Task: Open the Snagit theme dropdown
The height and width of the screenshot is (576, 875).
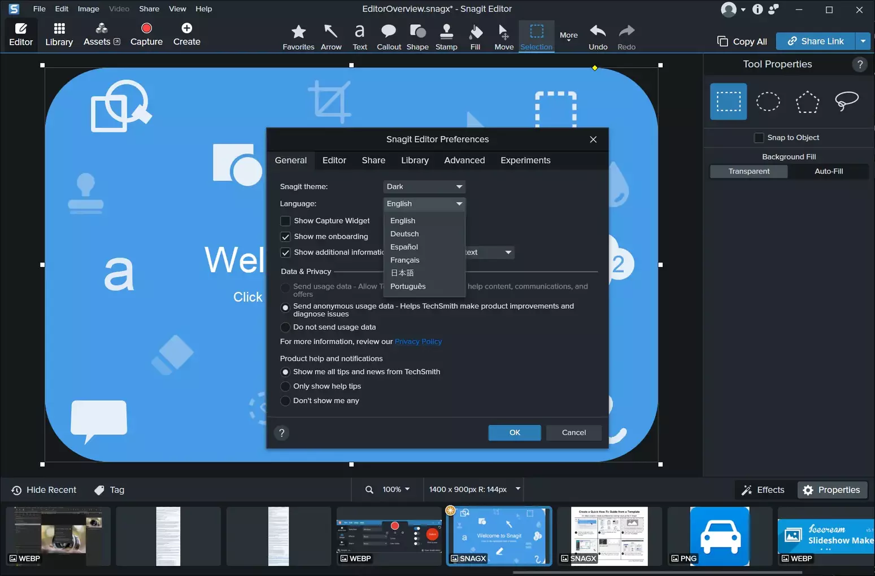Action: point(424,187)
